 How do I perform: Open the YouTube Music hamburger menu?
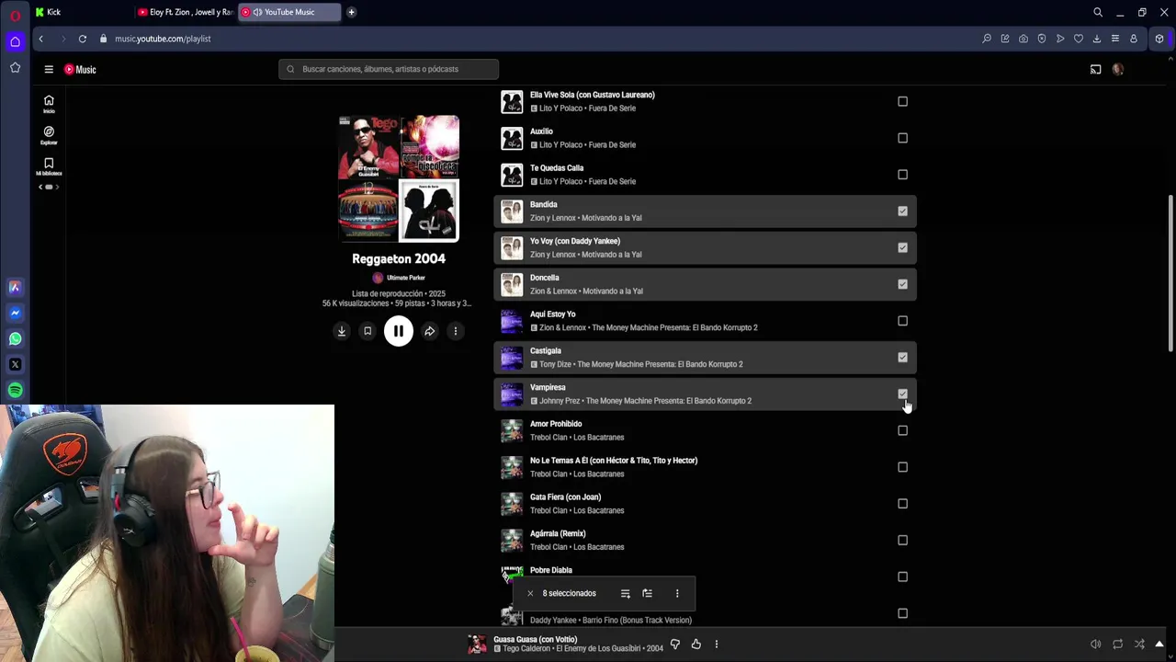click(49, 69)
